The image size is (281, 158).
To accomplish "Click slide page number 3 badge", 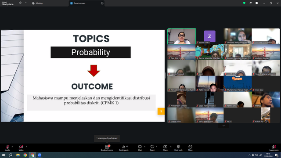I will click(161, 111).
